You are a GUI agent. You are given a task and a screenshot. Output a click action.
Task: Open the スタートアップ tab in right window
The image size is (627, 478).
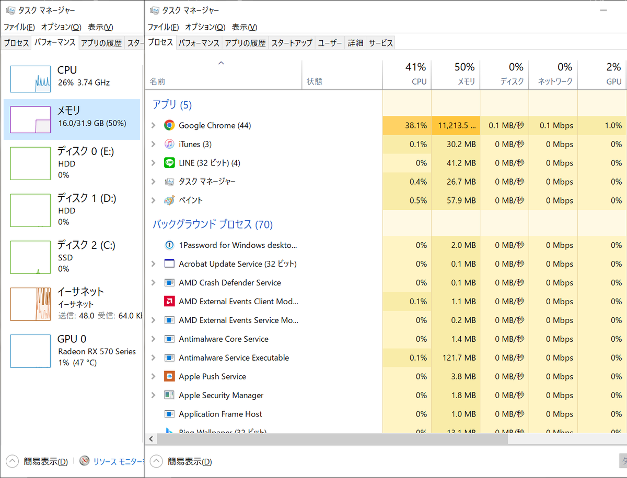(x=292, y=43)
